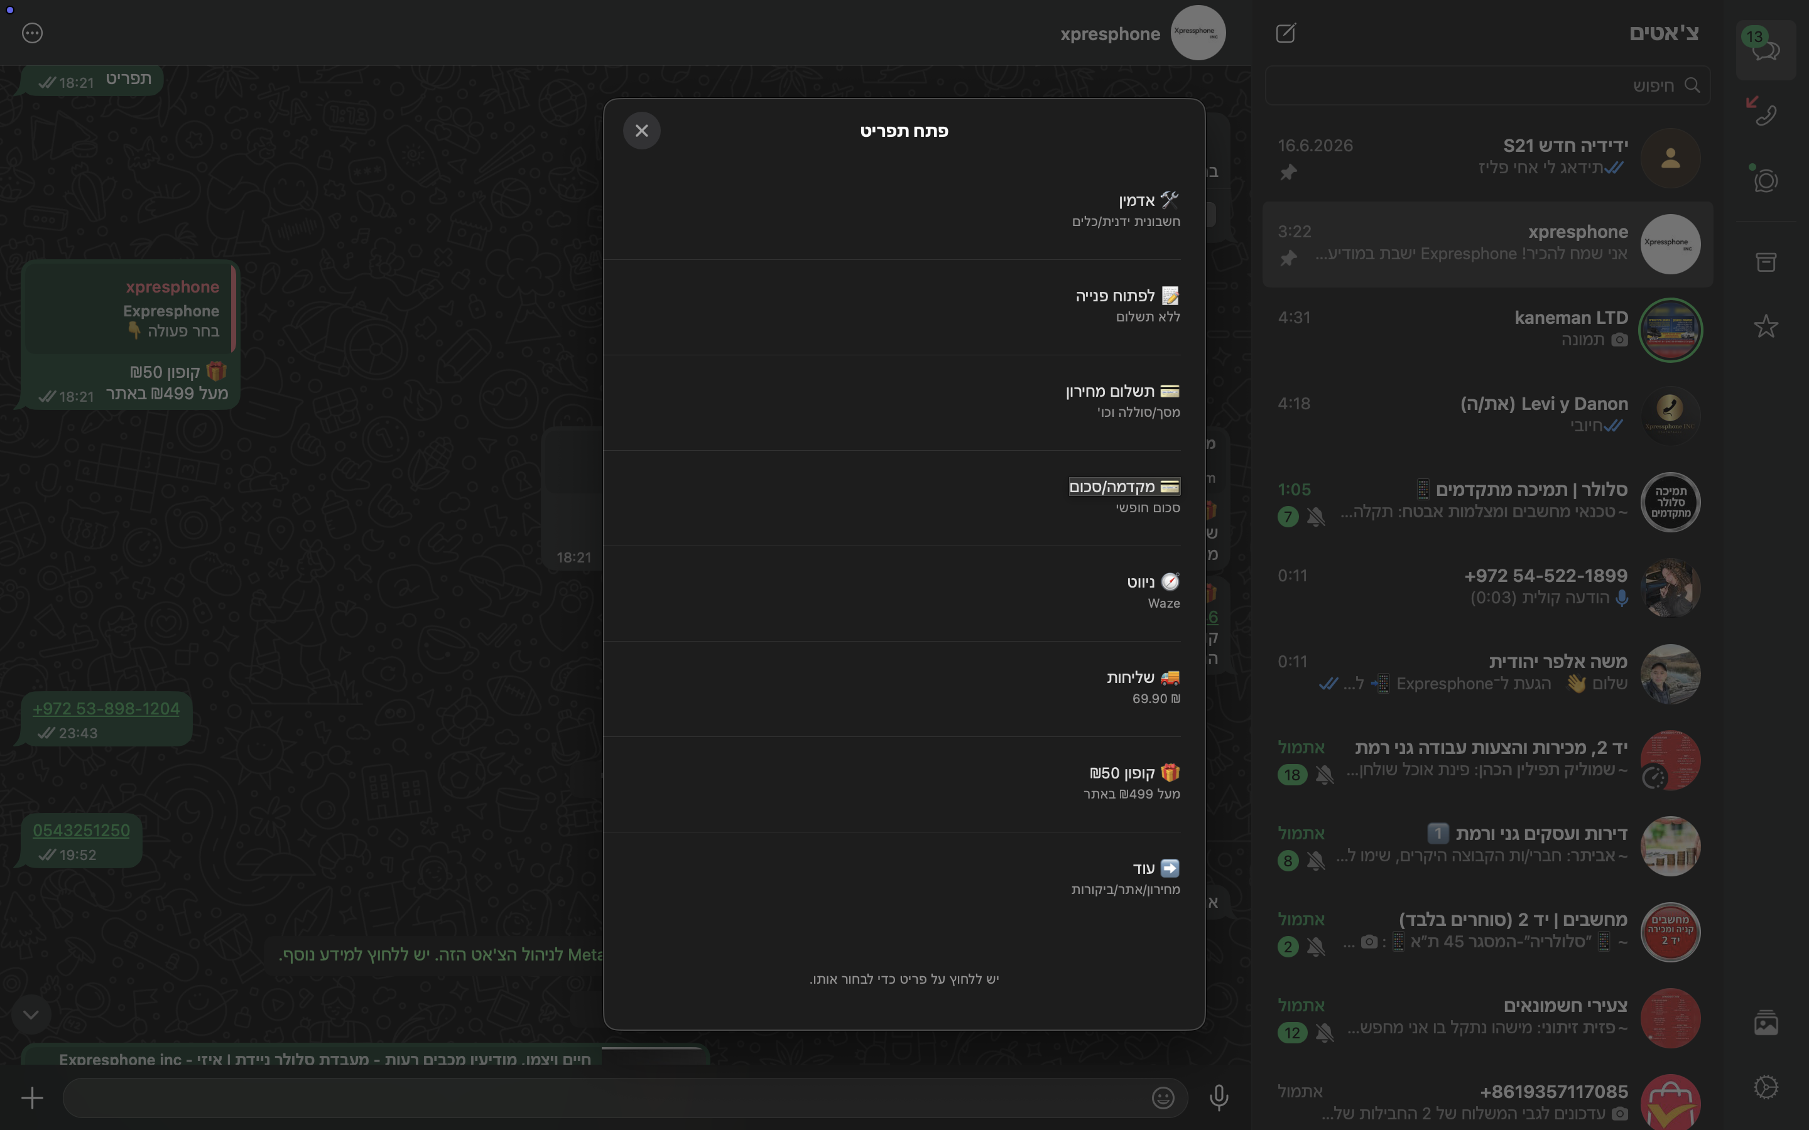Pick the מקדמה/סכום menu item
1809x1130 pixels.
(x=893, y=498)
